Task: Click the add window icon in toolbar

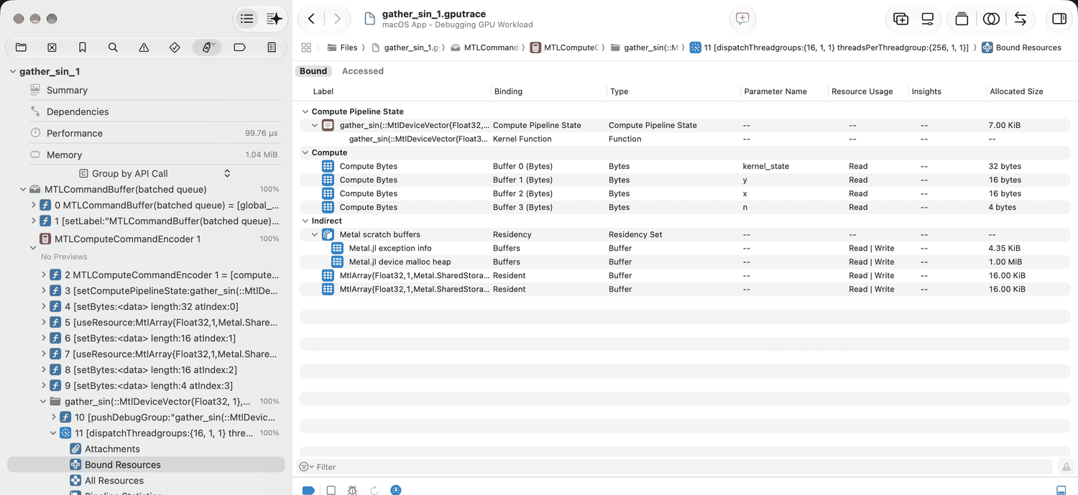Action: coord(900,19)
